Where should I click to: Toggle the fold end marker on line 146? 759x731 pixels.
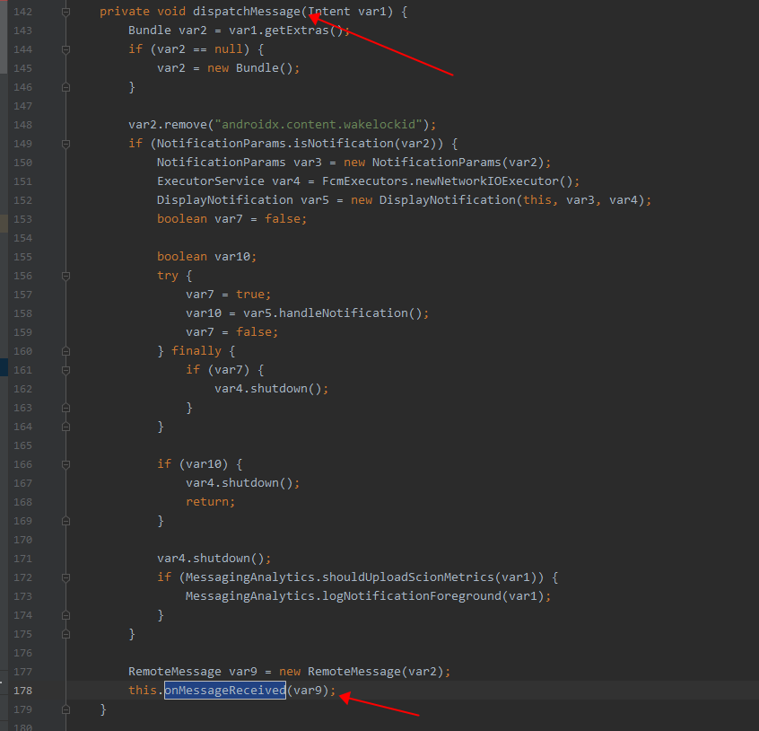65,87
